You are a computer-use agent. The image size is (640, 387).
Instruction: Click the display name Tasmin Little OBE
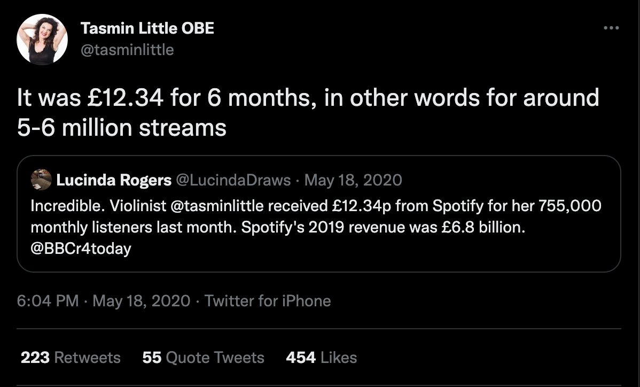(x=147, y=28)
